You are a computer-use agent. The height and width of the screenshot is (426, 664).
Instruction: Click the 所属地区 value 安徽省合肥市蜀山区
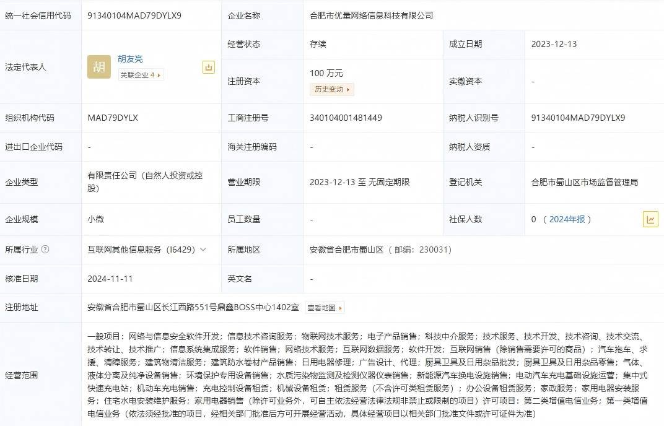347,250
